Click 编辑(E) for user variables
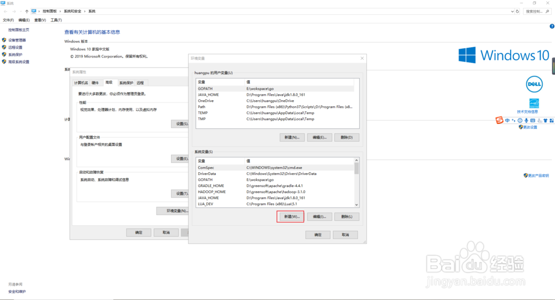 tap(319, 137)
